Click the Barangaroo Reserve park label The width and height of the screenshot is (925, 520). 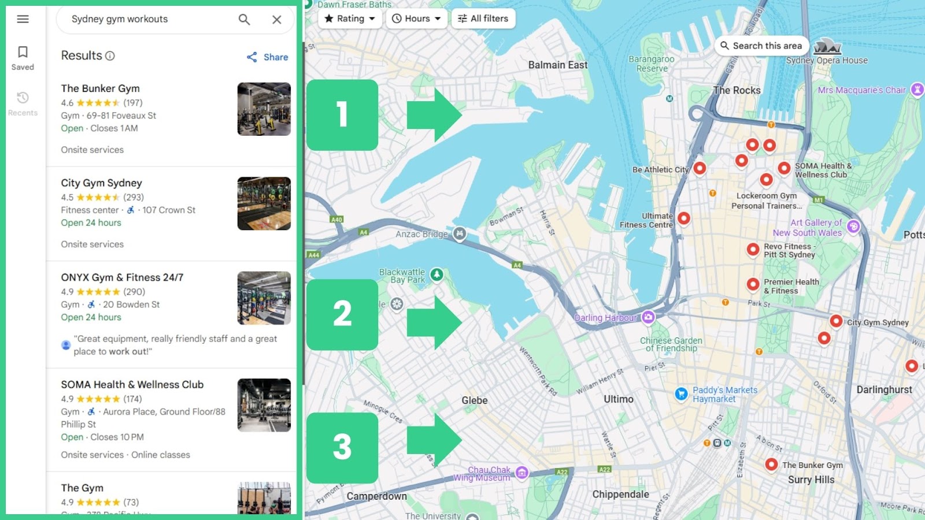[x=652, y=64]
